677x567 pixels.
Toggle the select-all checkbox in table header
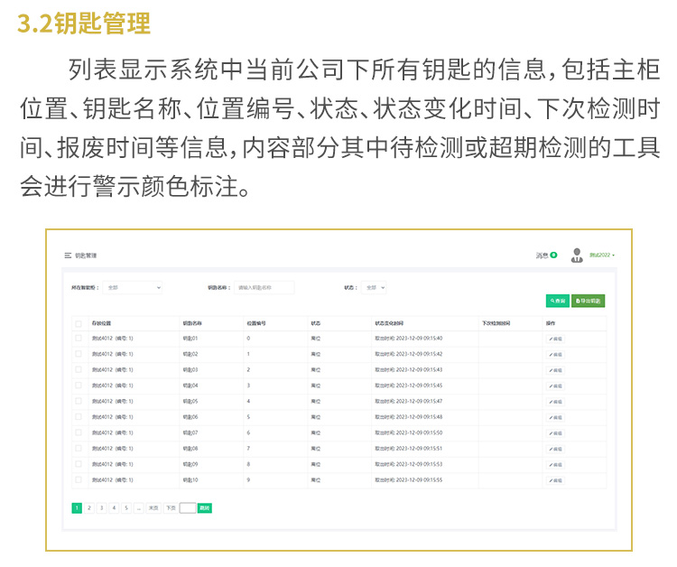click(x=79, y=322)
